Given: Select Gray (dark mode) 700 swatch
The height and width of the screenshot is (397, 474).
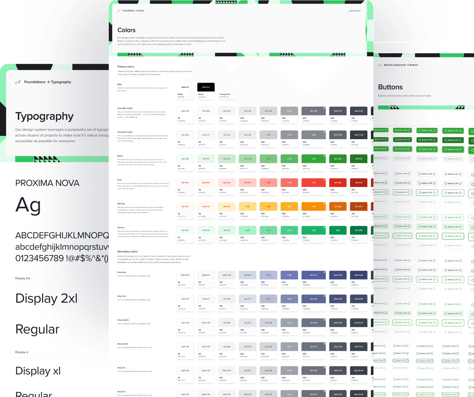Looking at the screenshot, I should 359,139.
